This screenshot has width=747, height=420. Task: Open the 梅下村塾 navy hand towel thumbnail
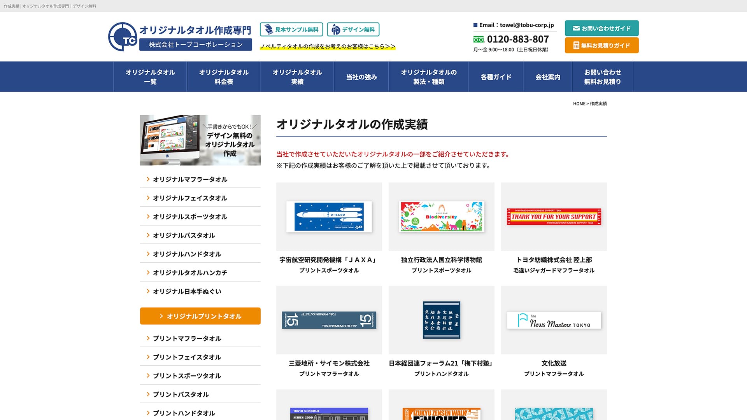pos(442,320)
